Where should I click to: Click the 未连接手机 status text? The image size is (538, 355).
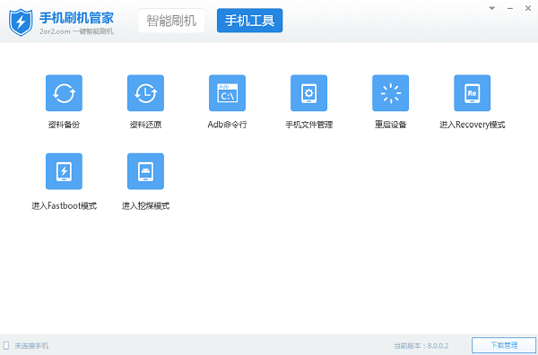[x=31, y=346]
